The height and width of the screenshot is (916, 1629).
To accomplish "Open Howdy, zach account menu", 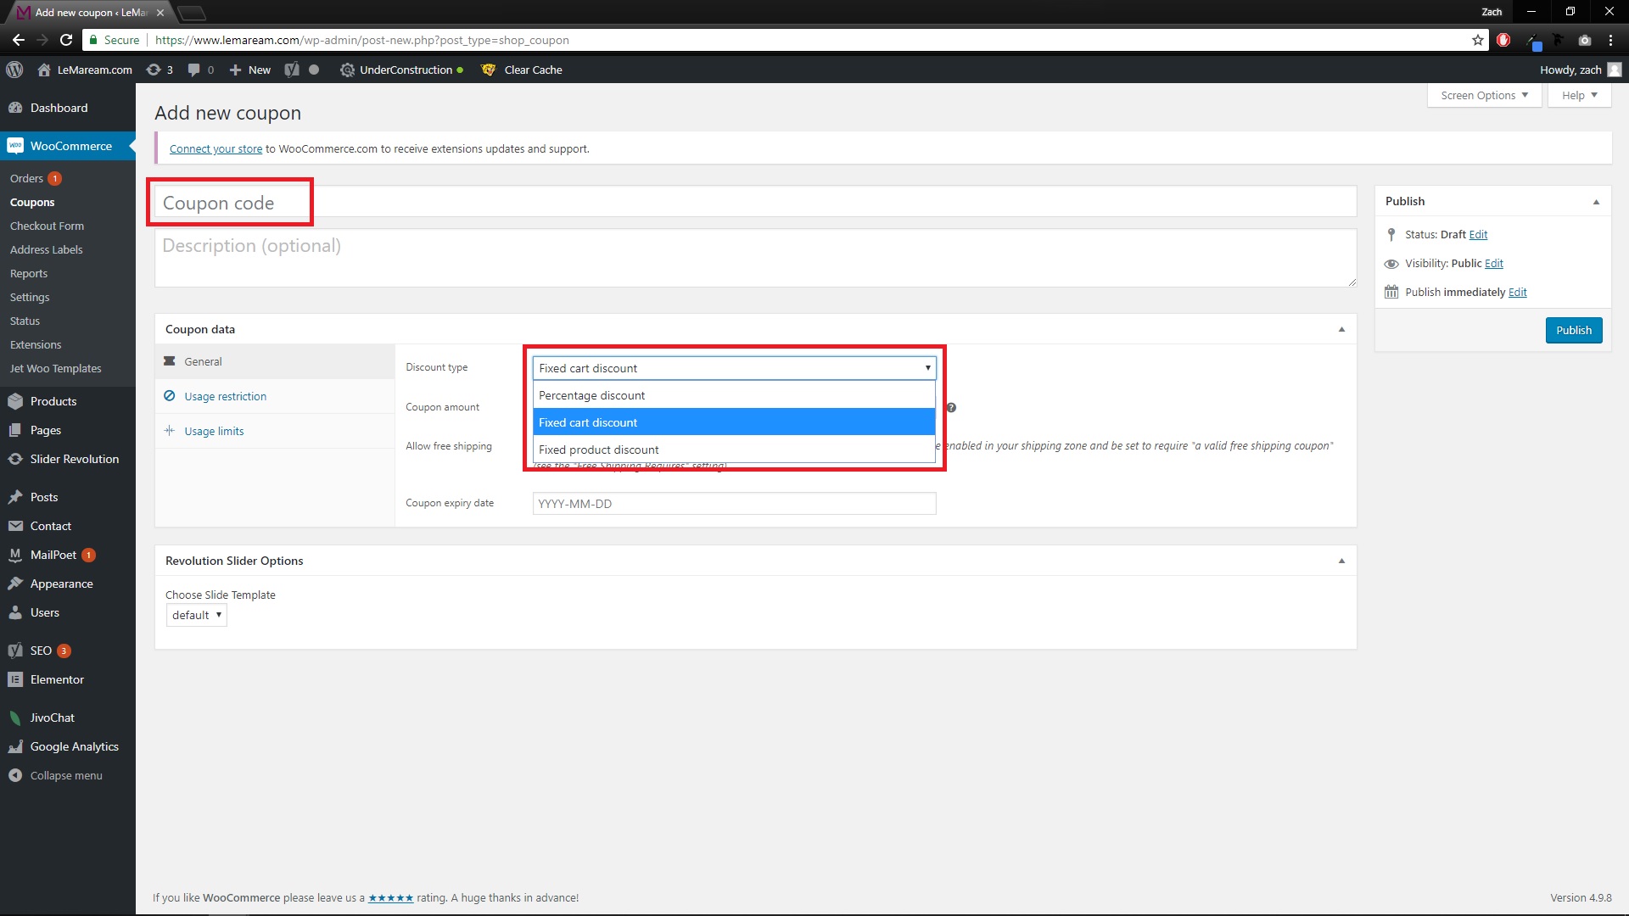I will tap(1580, 70).
